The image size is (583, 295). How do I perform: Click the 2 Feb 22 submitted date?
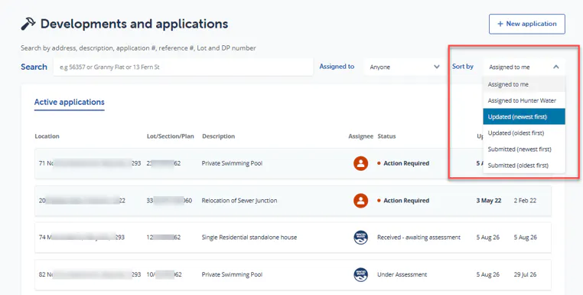[x=525, y=201]
